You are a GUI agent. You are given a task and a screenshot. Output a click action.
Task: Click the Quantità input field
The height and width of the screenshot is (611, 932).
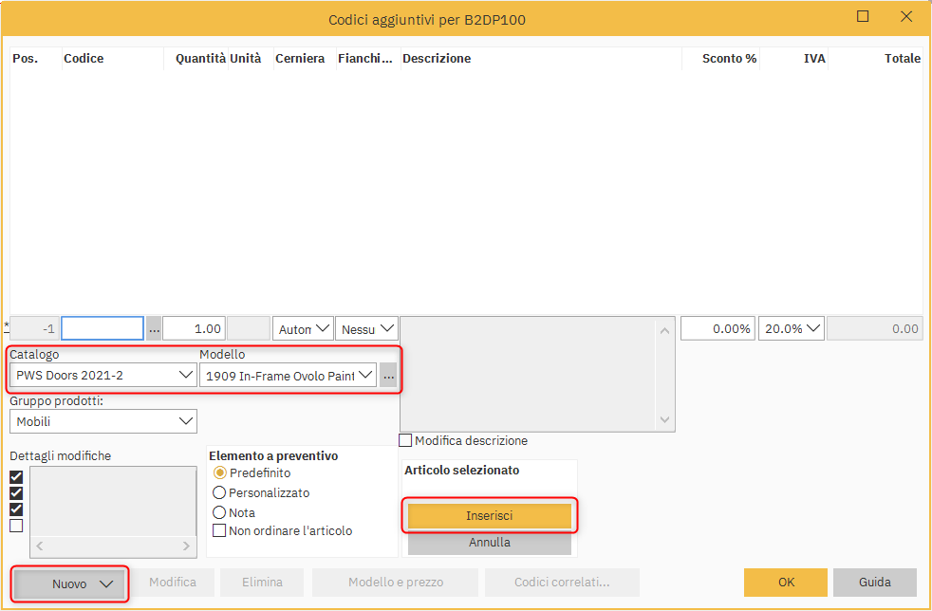194,329
